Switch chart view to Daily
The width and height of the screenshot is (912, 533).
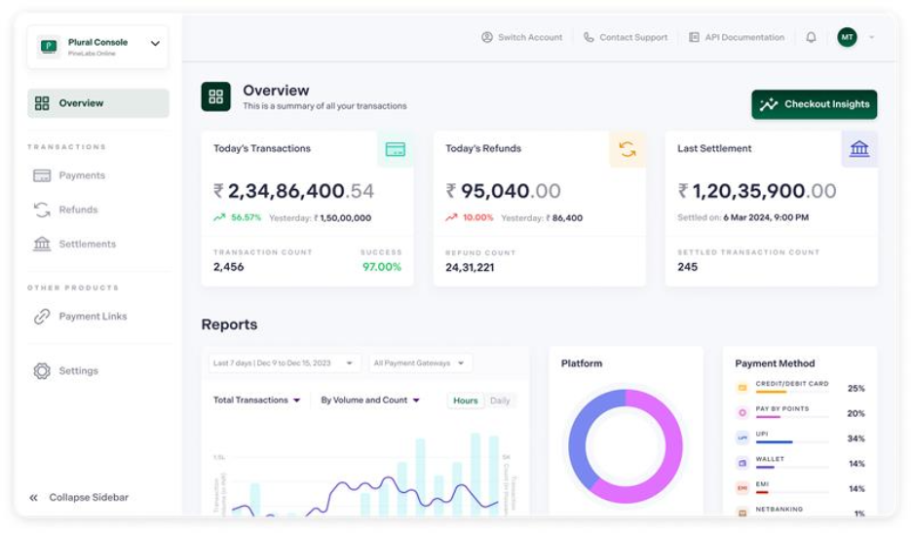500,400
